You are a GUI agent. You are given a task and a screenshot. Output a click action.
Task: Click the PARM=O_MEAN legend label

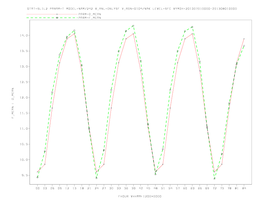point(90,14)
